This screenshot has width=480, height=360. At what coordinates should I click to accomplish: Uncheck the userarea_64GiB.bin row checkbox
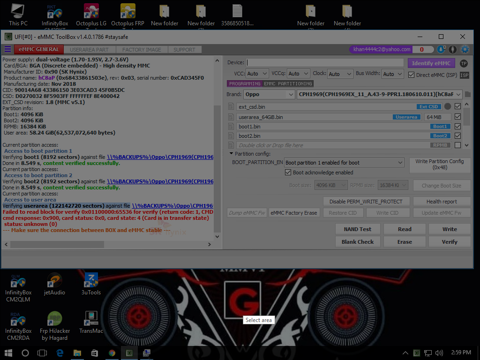457,116
